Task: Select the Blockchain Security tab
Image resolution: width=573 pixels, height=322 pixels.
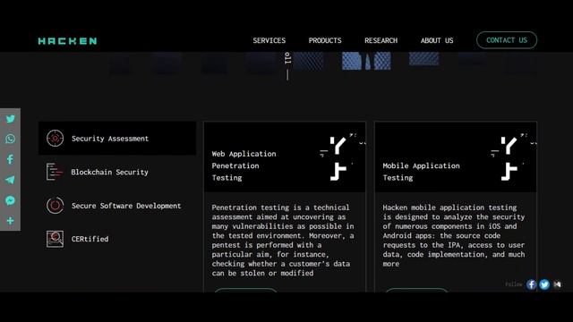Action: click(117, 172)
